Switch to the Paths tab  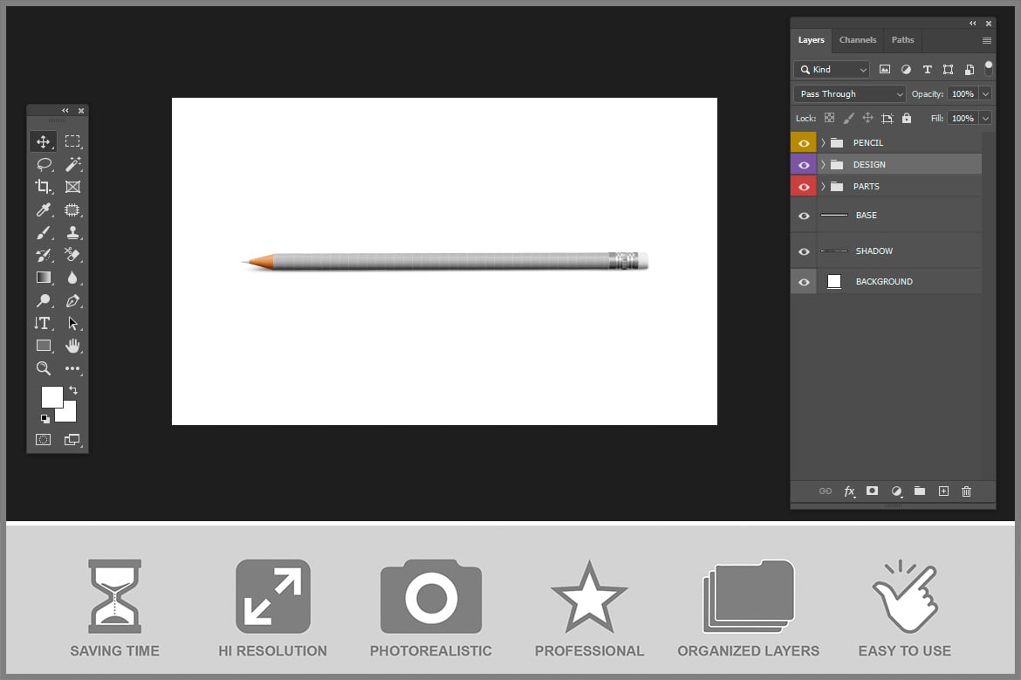point(902,40)
